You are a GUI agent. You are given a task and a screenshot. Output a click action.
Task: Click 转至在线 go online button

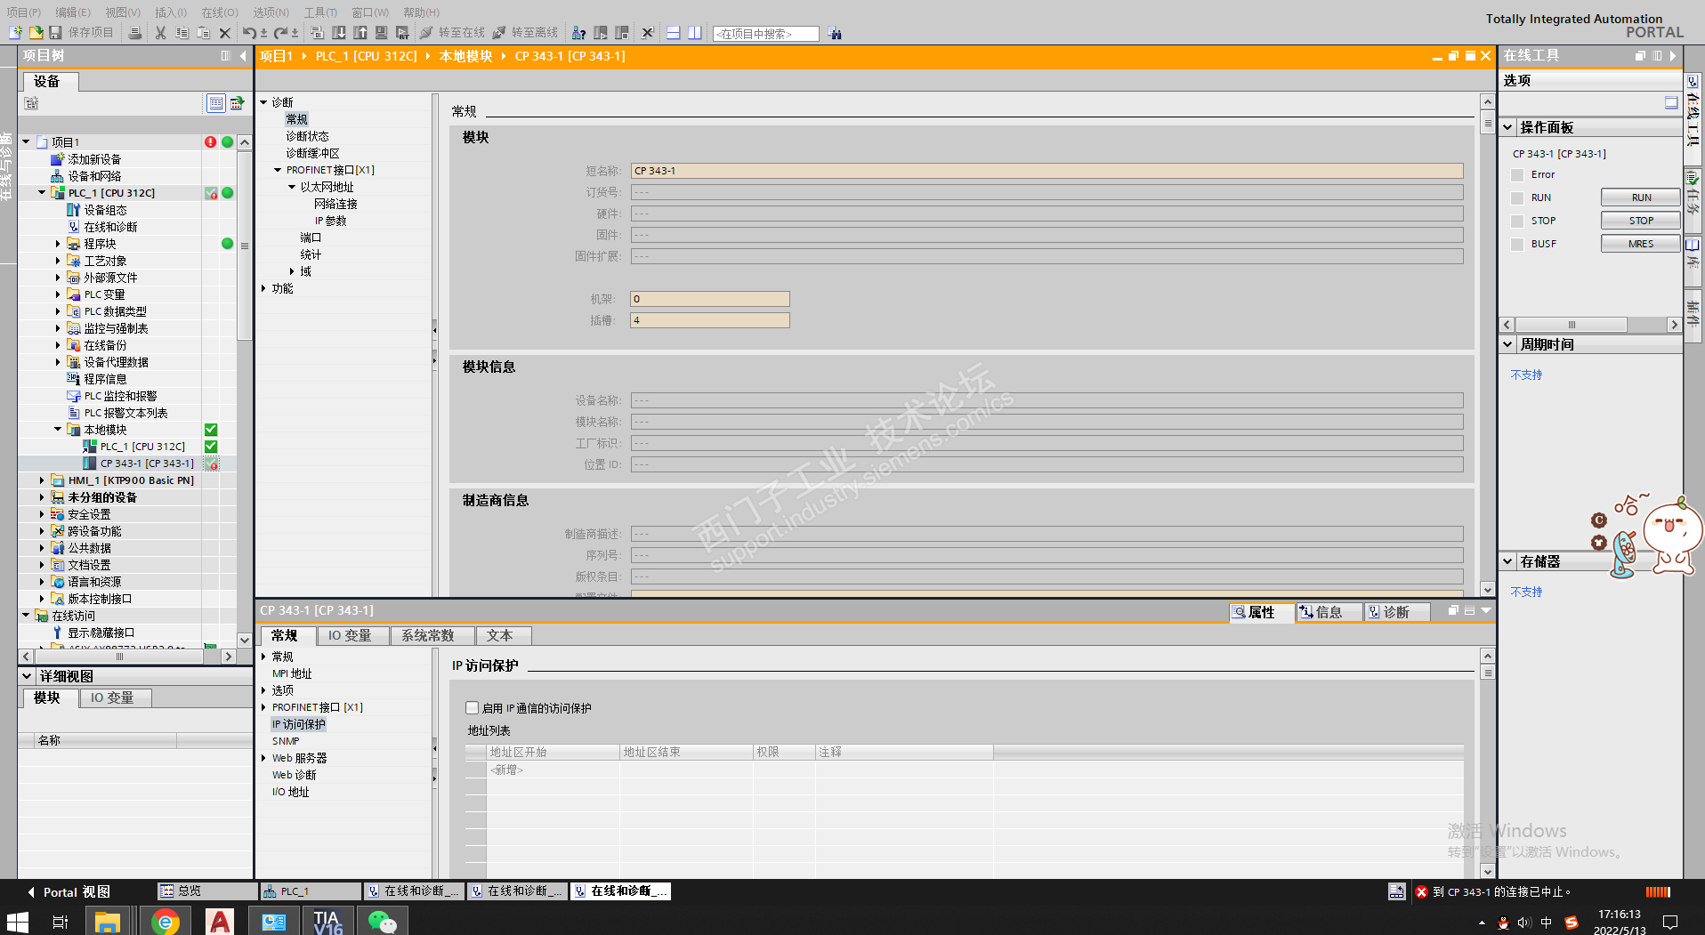(x=452, y=33)
